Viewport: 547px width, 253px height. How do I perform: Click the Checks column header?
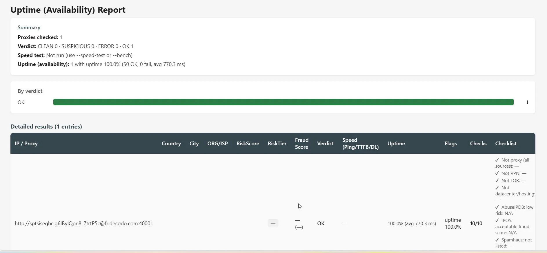pos(478,144)
